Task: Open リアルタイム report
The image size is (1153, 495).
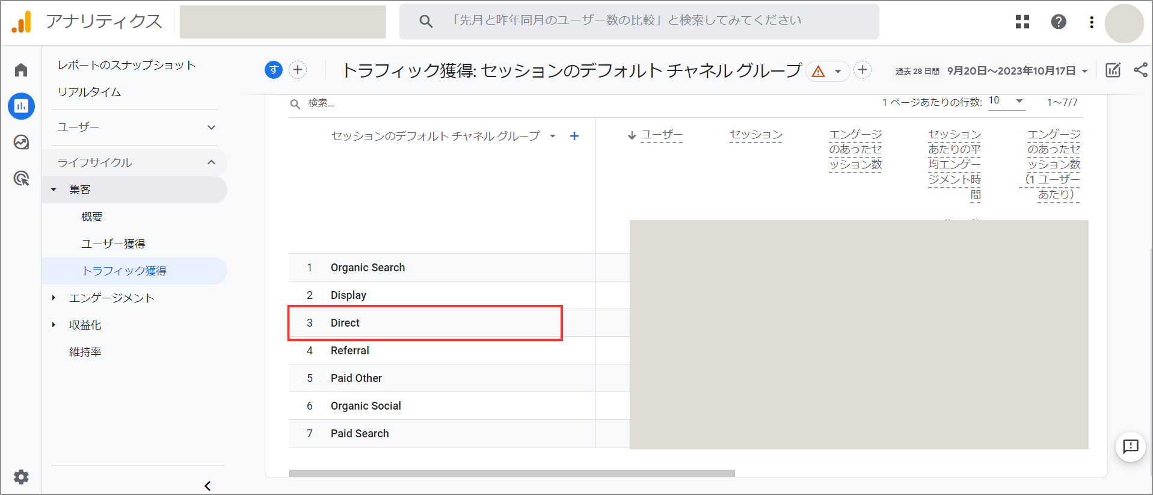Action: [x=89, y=92]
